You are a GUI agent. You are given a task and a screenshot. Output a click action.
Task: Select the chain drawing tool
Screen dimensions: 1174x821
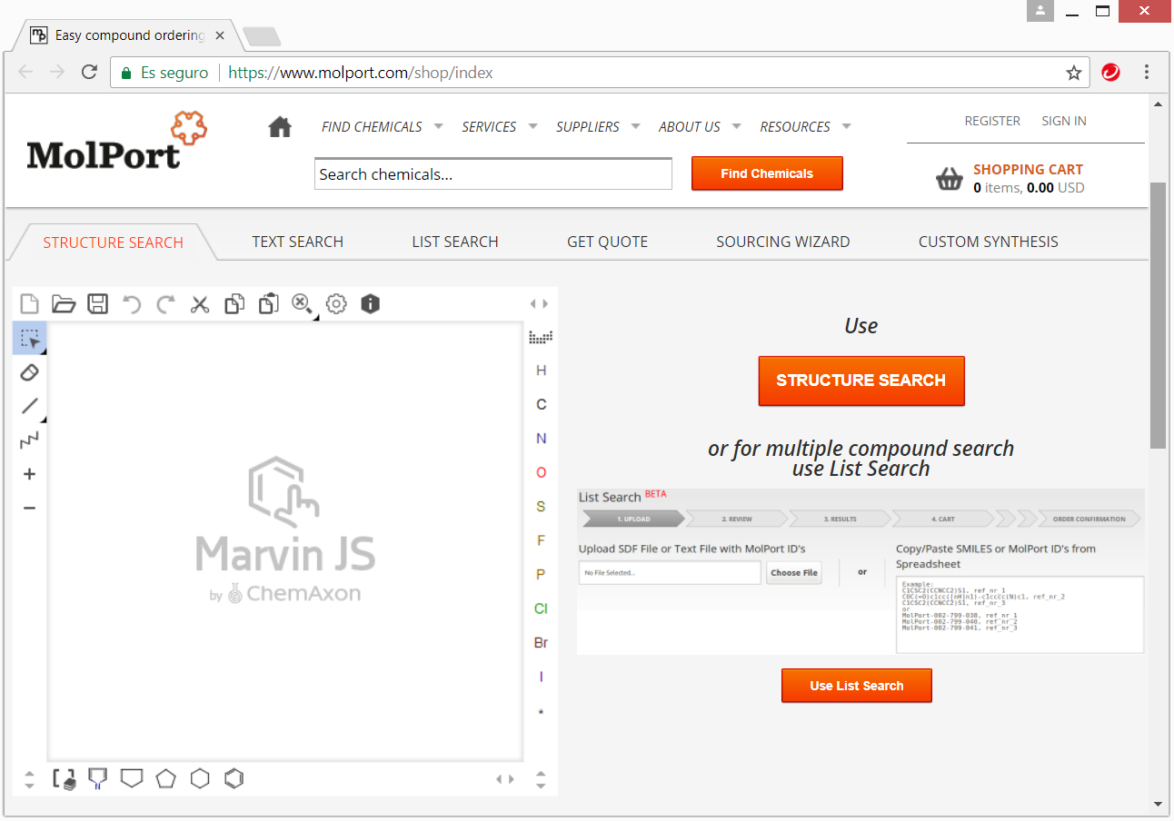(30, 440)
